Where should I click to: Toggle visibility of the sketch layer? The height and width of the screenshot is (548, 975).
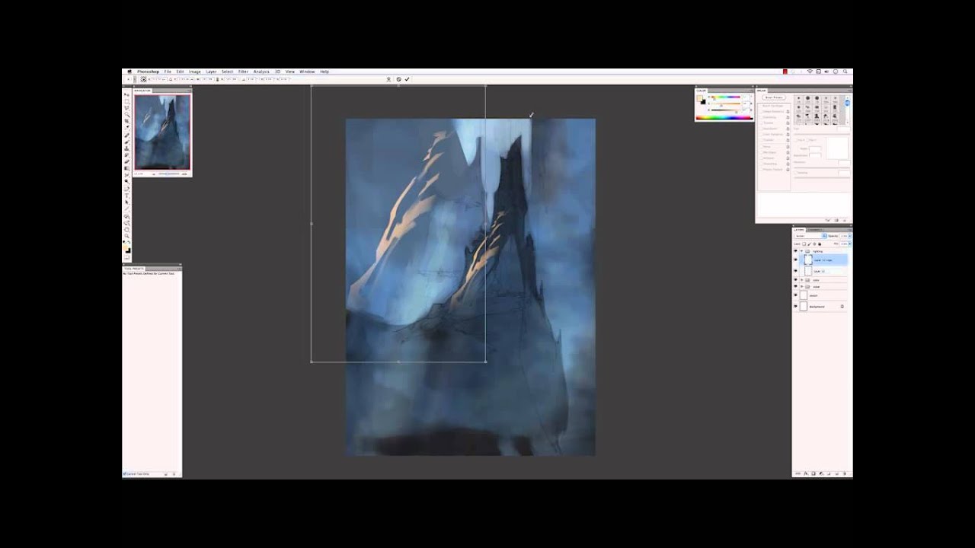[x=796, y=295]
